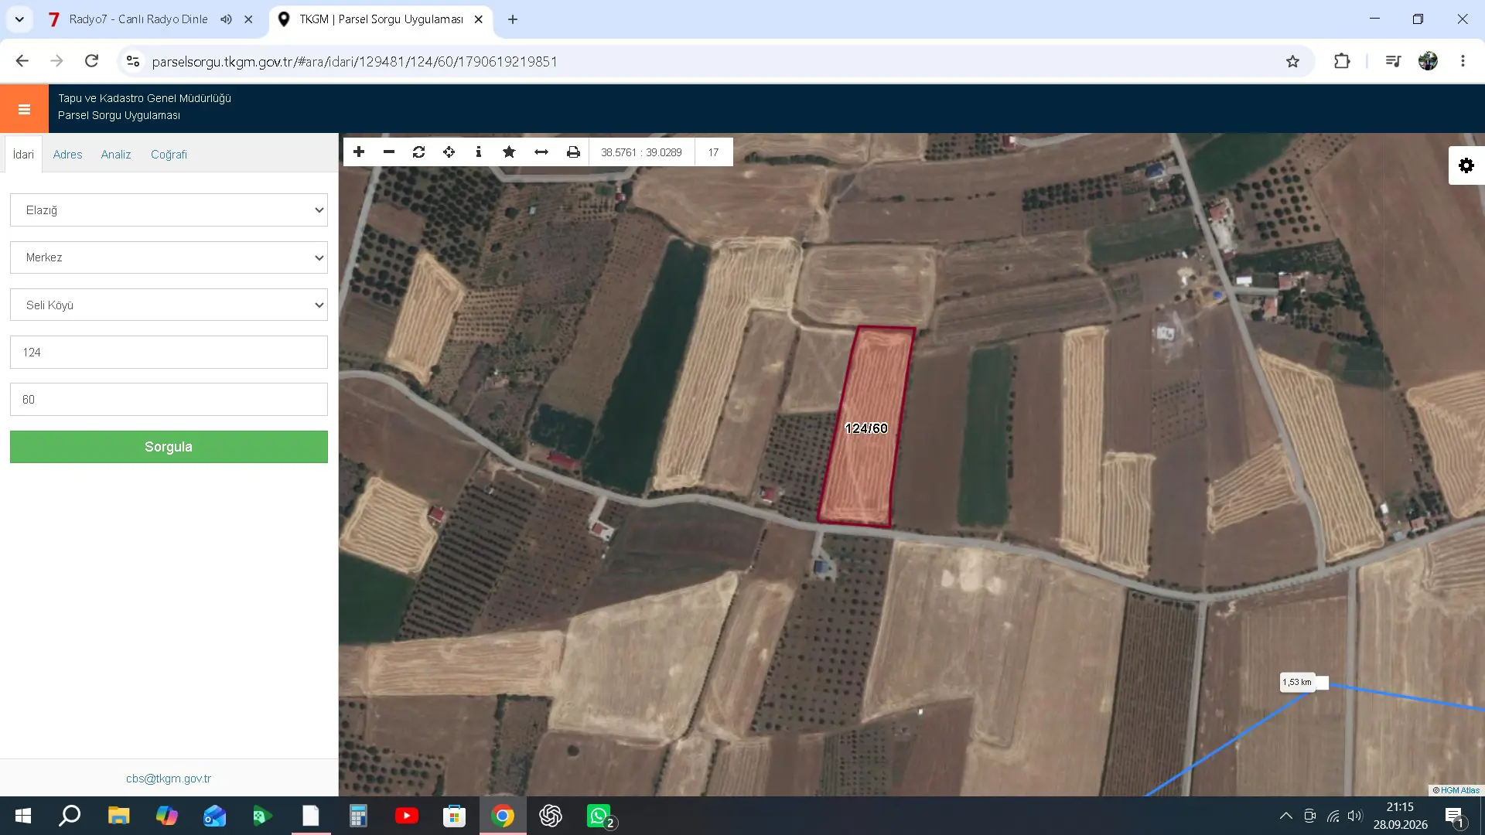Viewport: 1485px width, 835px height.
Task: Open Chrome extensions puzzle icon
Action: click(1342, 61)
